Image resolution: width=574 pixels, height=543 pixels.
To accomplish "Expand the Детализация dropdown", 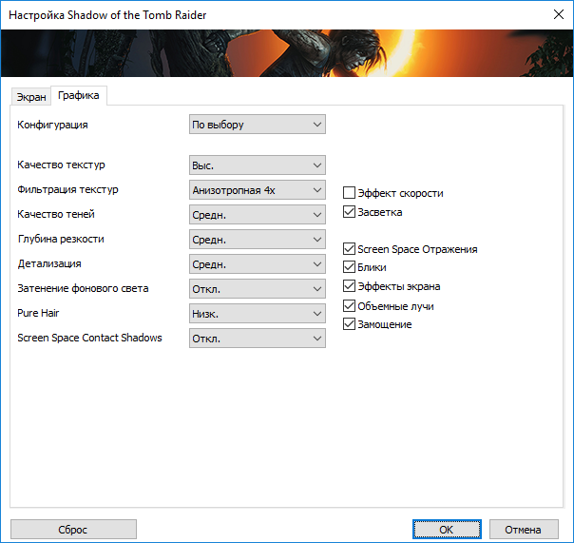I will [258, 263].
